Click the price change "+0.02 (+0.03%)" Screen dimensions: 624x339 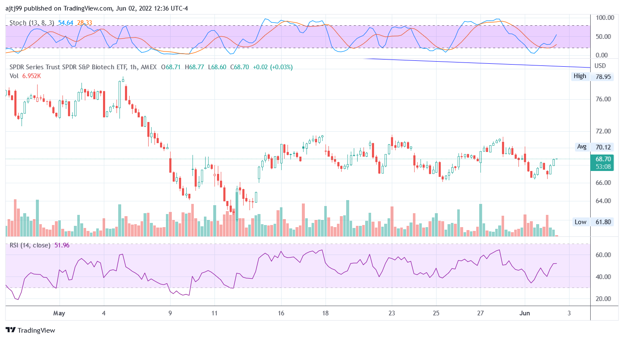pyautogui.click(x=273, y=67)
